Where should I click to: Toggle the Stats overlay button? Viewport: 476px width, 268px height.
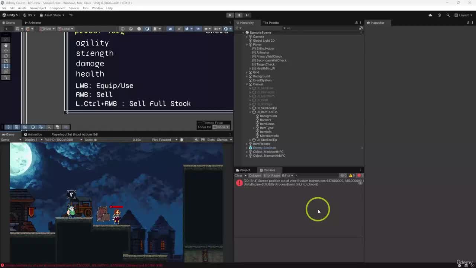[x=211, y=140]
